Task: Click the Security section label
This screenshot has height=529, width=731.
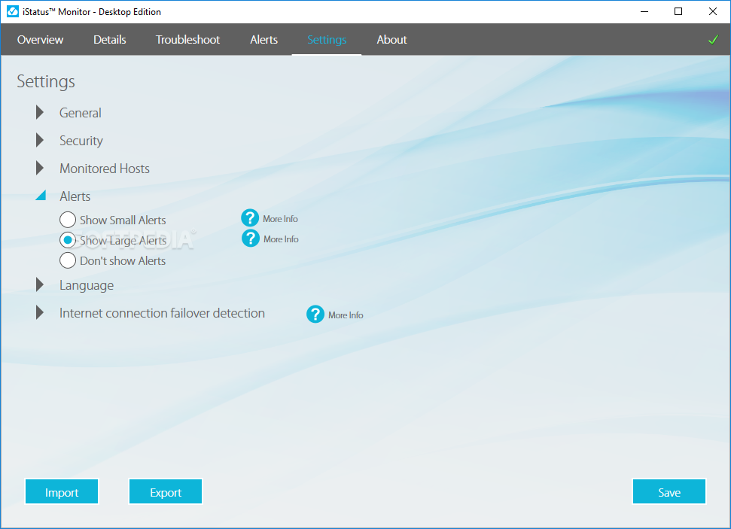Action: (81, 141)
